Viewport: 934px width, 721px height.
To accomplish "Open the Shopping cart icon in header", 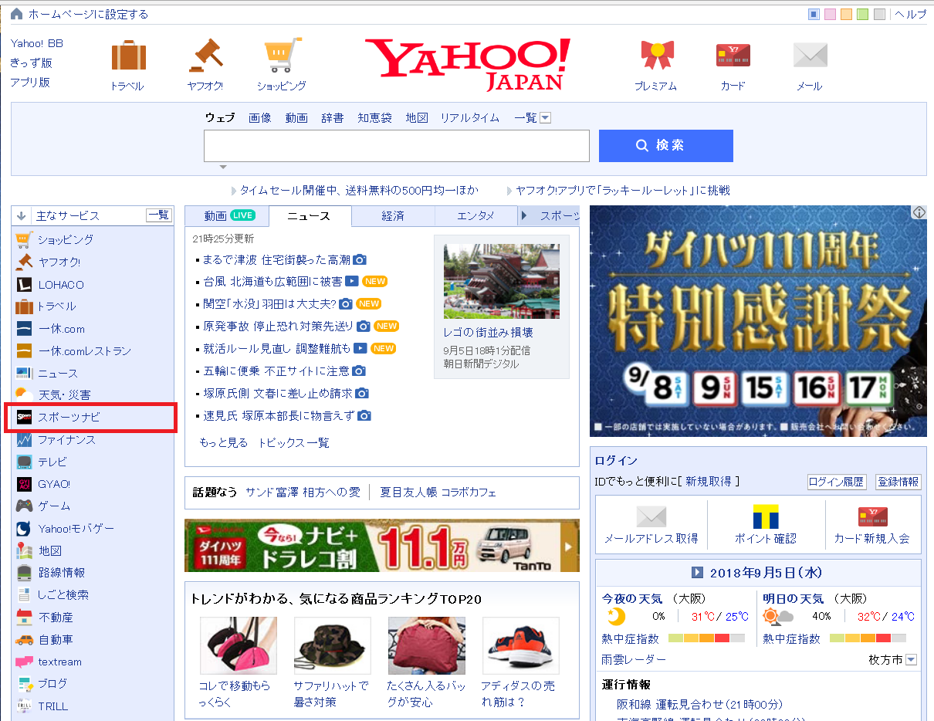I will point(282,56).
